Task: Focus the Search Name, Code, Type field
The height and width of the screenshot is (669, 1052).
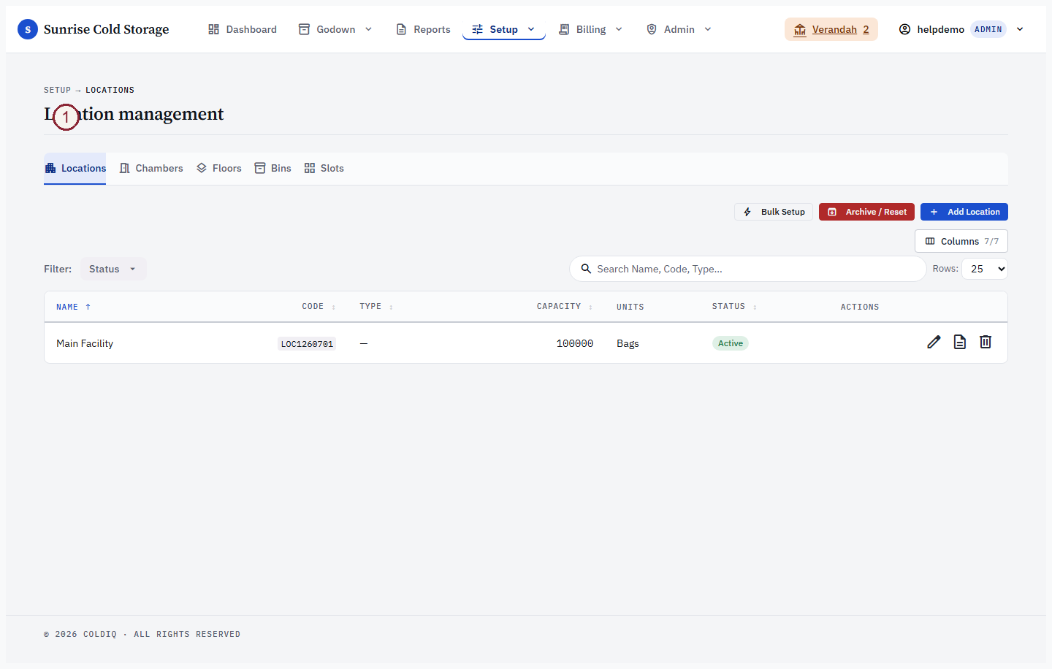Action: [748, 269]
